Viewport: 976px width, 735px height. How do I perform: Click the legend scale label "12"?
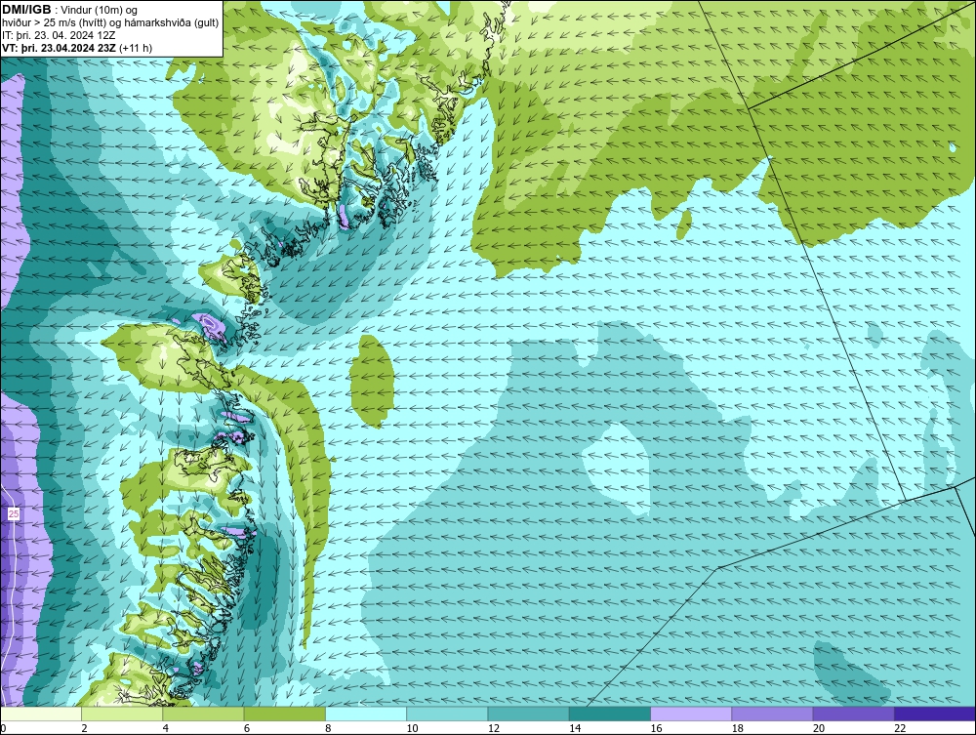pos(494,728)
